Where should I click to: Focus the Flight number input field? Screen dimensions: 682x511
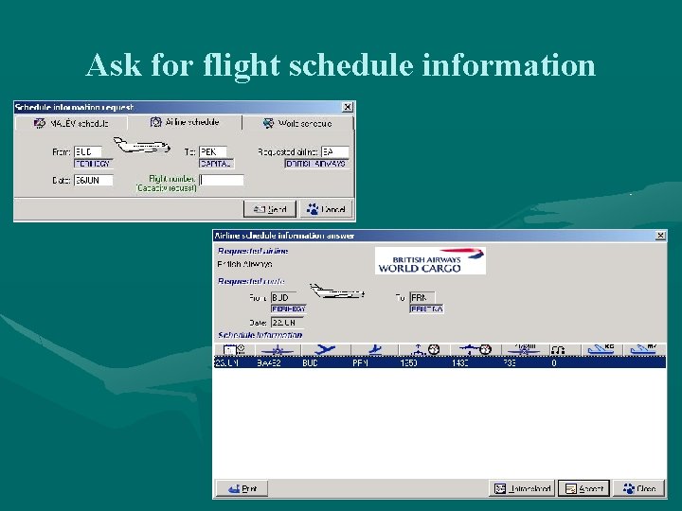(222, 180)
